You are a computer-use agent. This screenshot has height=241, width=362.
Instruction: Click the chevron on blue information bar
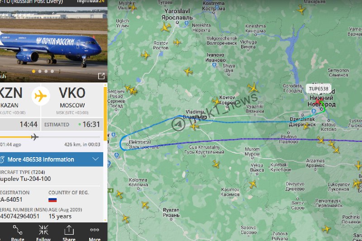tap(95, 159)
